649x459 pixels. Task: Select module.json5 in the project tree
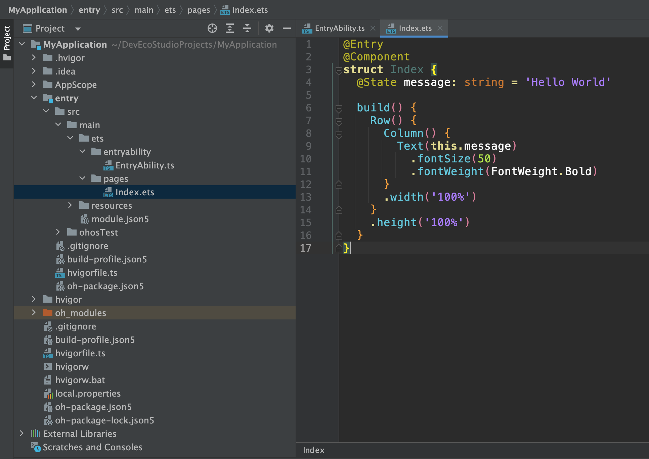120,219
